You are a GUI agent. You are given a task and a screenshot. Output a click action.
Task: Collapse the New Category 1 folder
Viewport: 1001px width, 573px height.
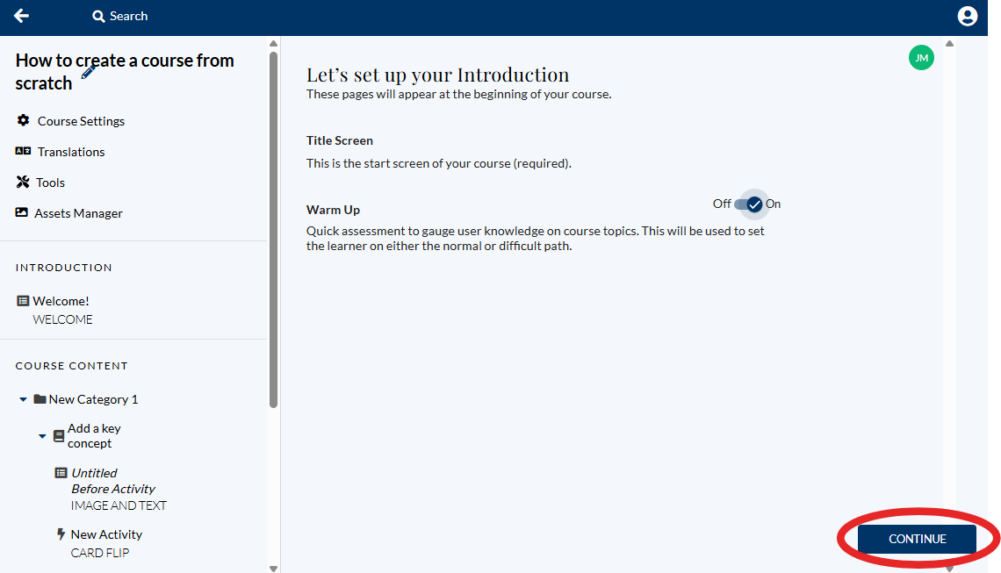[23, 399]
